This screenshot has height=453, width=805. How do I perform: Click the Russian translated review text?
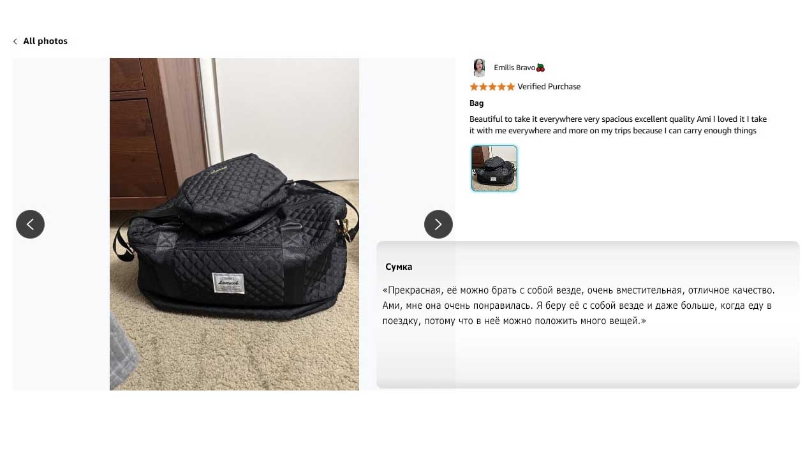[x=579, y=306]
